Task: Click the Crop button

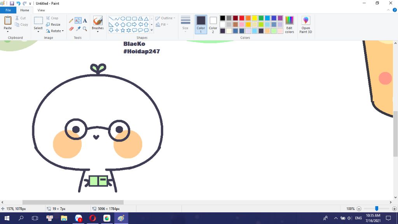Action: pyautogui.click(x=52, y=18)
